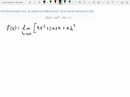Open the selected black pen options dropdown
The image size is (130, 97).
point(61,4)
